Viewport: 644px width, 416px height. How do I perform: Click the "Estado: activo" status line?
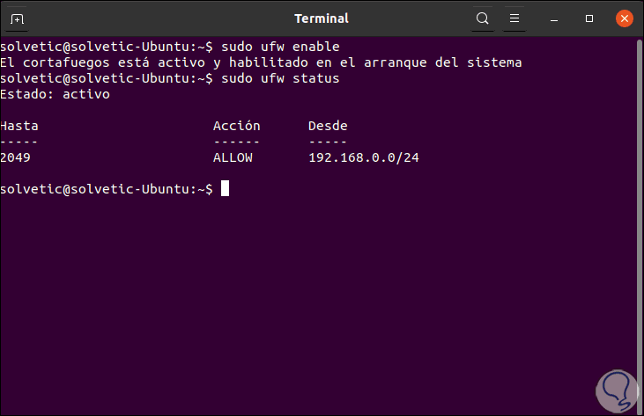[55, 94]
